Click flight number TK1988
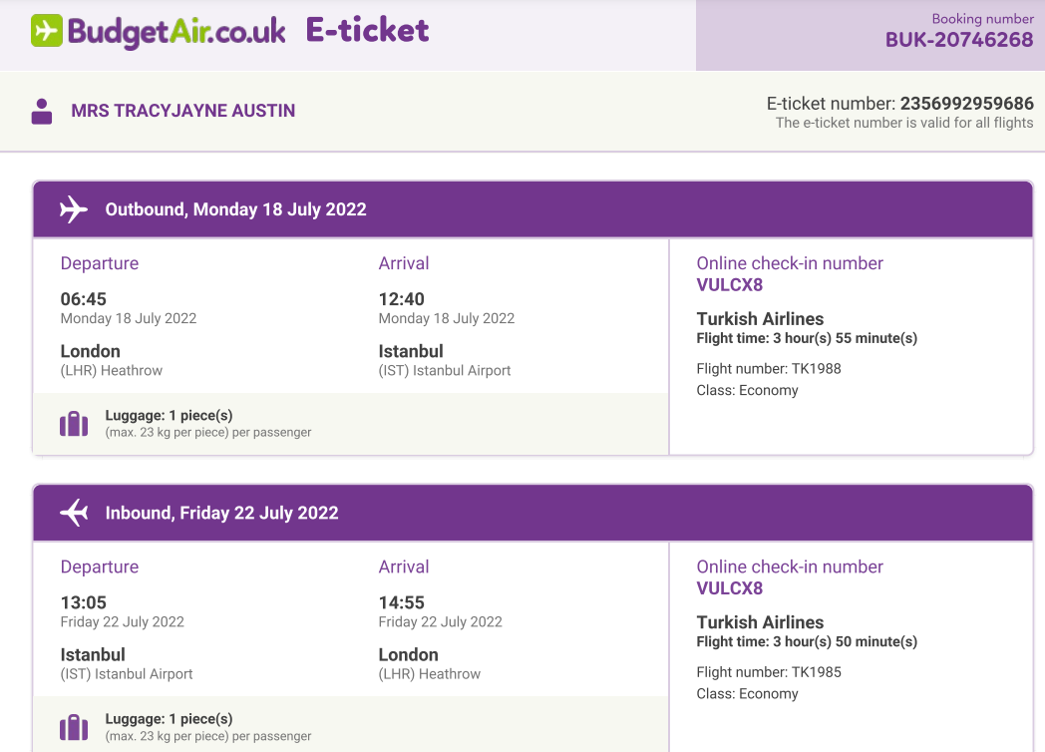Image resolution: width=1045 pixels, height=752 pixels. pos(770,368)
